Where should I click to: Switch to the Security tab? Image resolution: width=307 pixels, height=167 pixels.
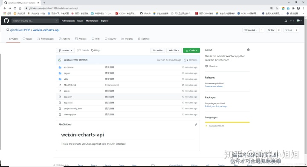click(x=110, y=39)
